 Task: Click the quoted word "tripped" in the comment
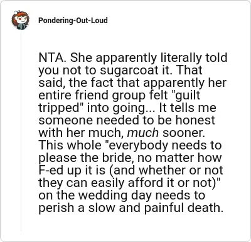(61, 108)
